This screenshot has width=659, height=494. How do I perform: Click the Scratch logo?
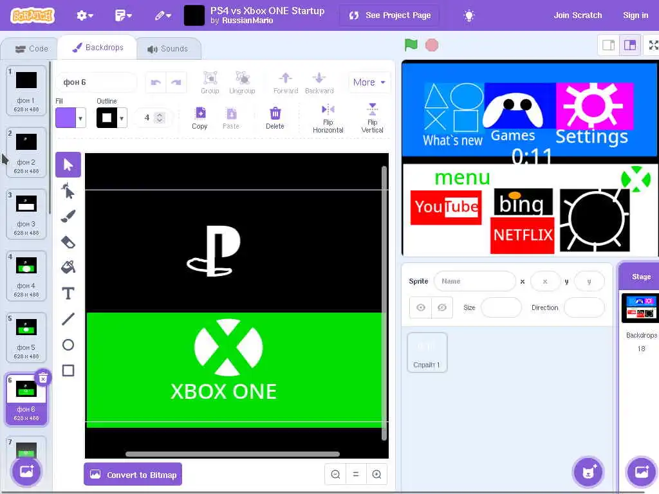32,15
